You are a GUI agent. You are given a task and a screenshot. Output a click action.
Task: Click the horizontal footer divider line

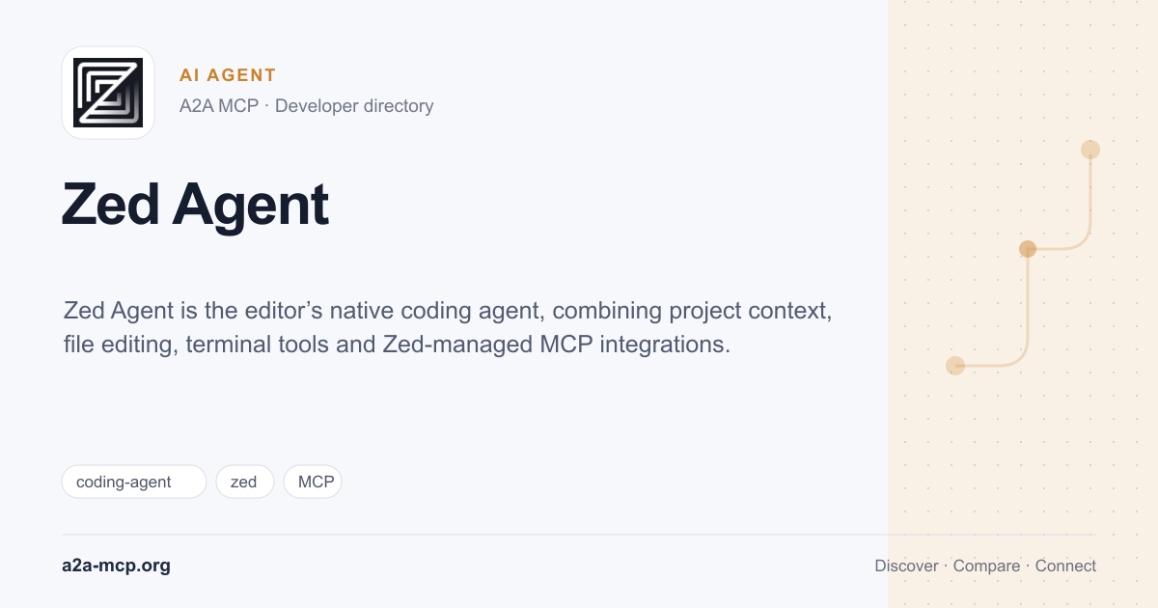point(579,535)
